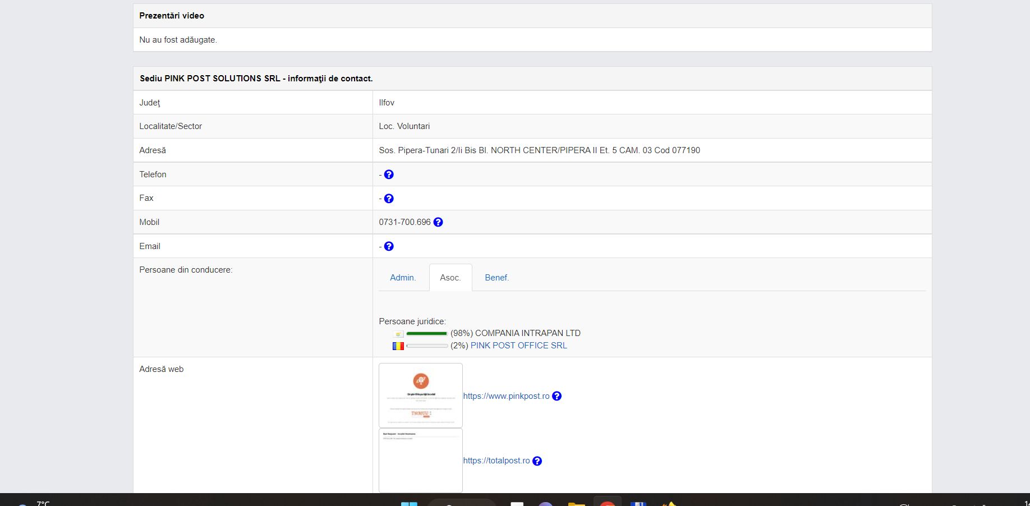
Task: Switch to the Admin. tab
Action: pyautogui.click(x=403, y=278)
